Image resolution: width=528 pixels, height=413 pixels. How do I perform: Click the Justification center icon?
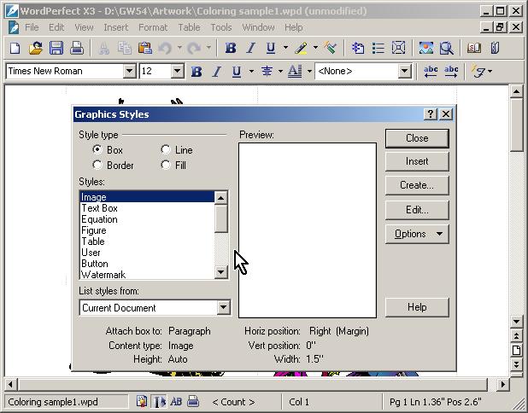click(x=267, y=72)
